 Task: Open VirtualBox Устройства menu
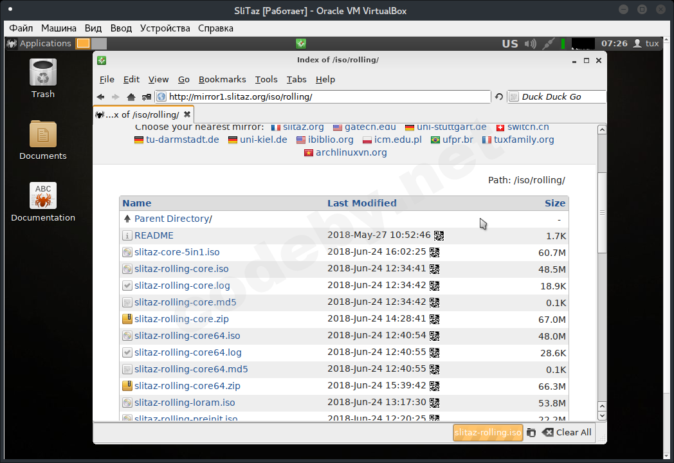point(165,28)
